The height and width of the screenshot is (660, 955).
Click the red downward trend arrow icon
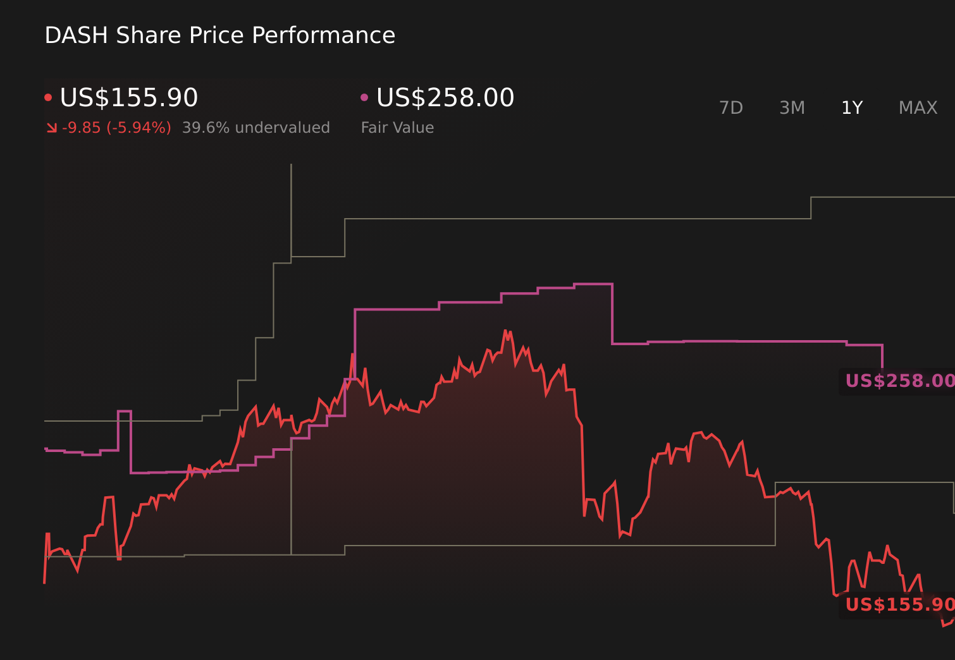tap(52, 127)
